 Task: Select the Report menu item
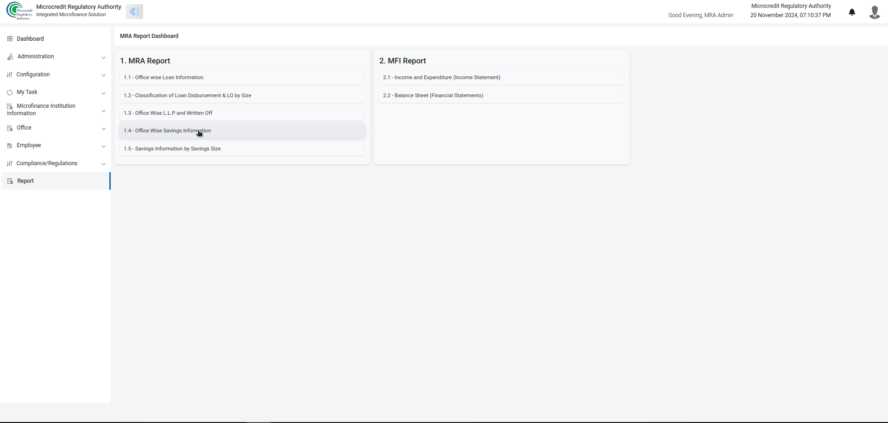tap(56, 181)
